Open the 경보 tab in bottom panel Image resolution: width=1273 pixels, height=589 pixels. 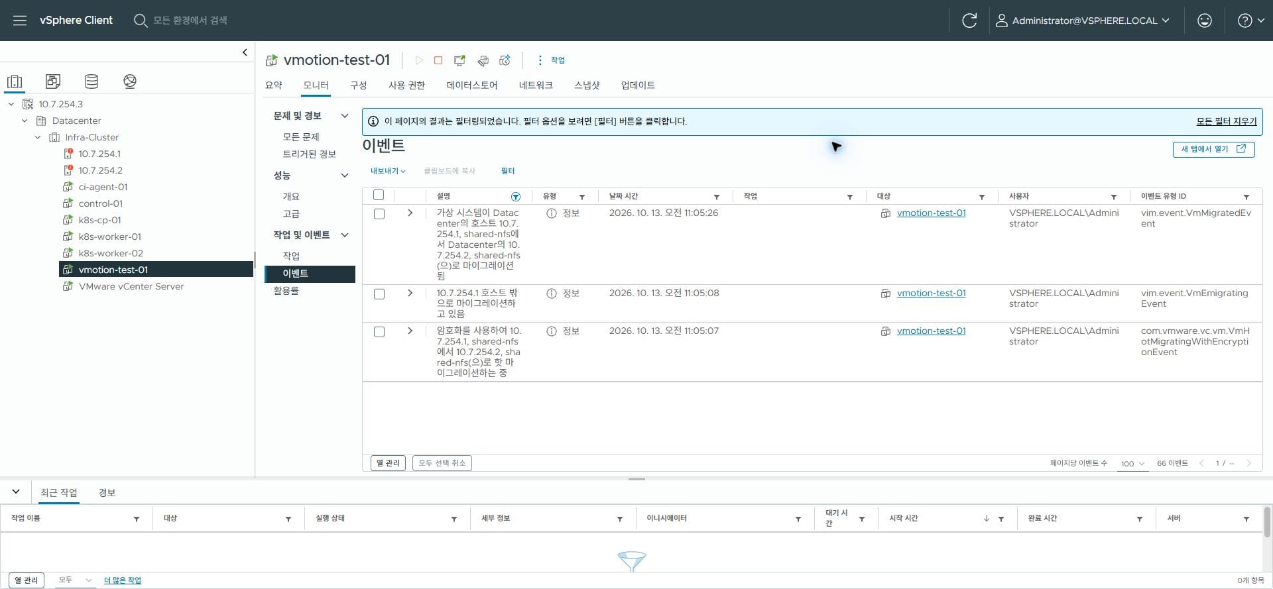click(107, 492)
